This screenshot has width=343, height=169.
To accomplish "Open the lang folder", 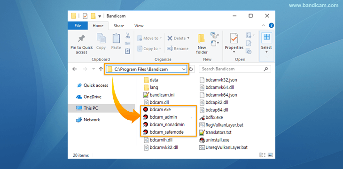I will 151,87.
